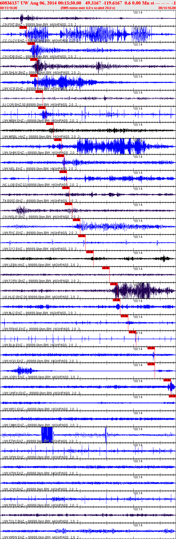Click the red pick marker on the UW.HOG trace

pos(151,348)
